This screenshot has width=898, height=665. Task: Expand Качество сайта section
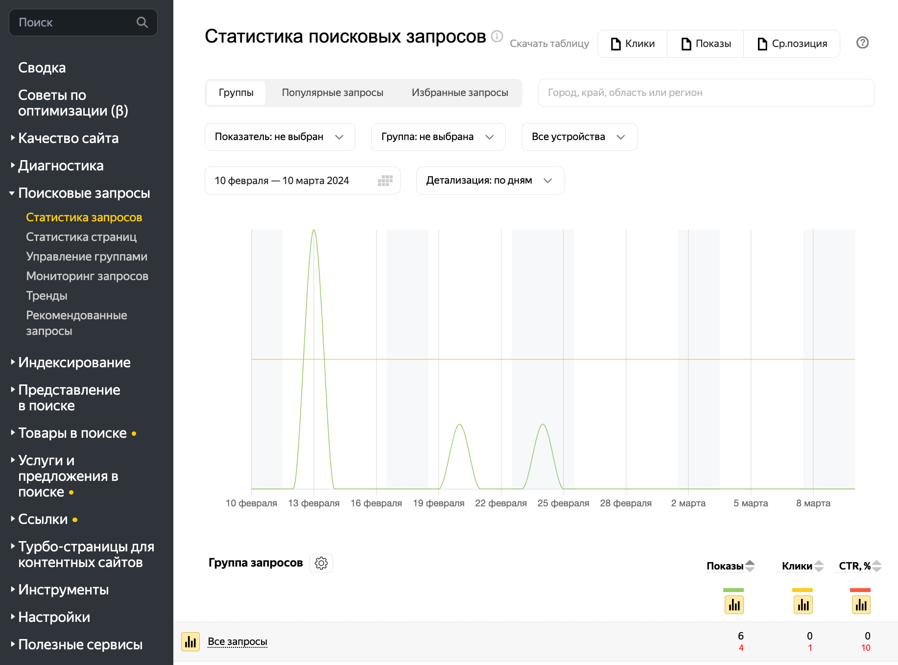pos(68,138)
